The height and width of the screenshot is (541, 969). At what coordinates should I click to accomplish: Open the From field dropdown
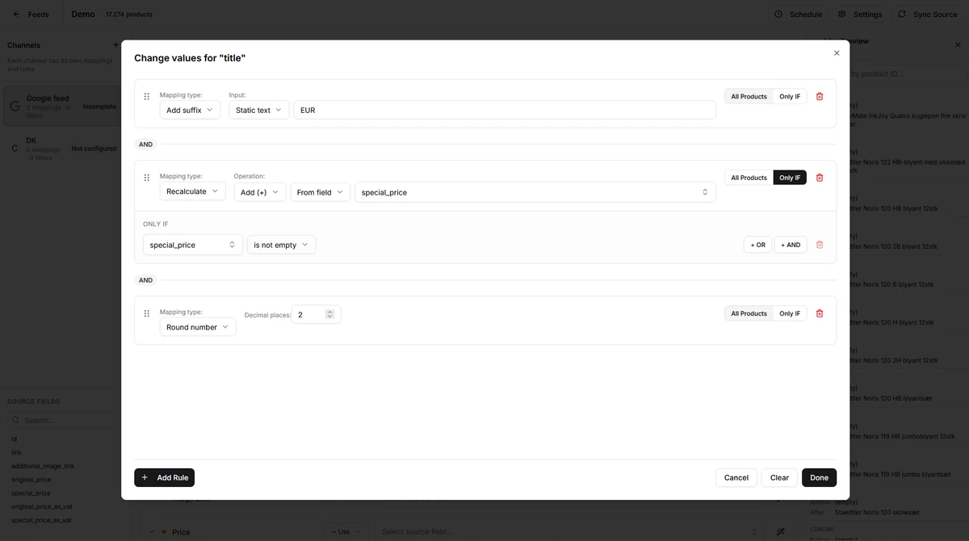tap(320, 192)
